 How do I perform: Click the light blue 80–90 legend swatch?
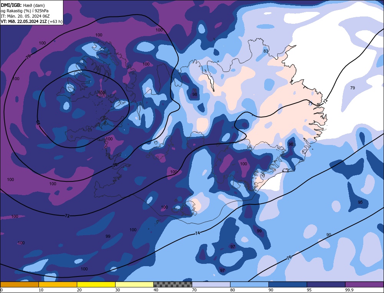(249, 285)
